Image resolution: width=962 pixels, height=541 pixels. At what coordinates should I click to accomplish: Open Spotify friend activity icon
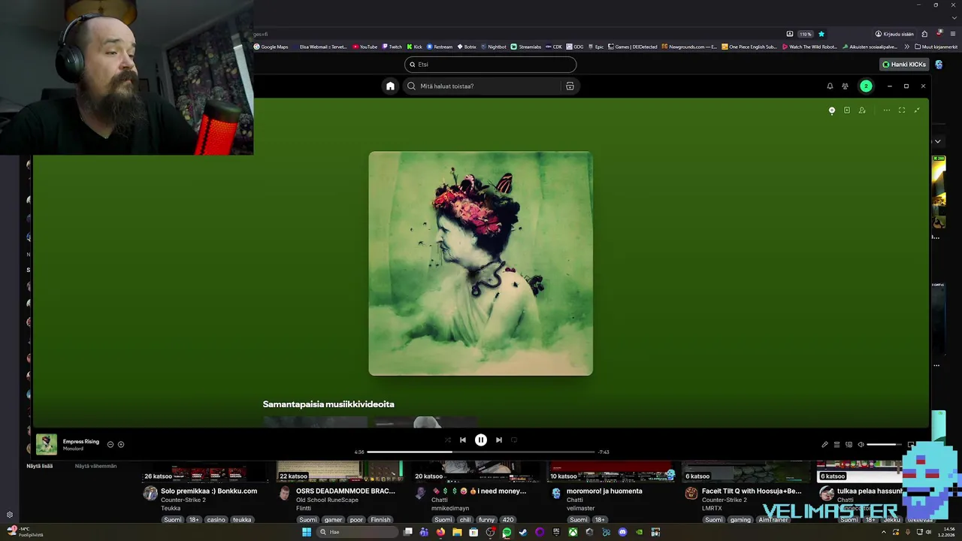(x=845, y=86)
